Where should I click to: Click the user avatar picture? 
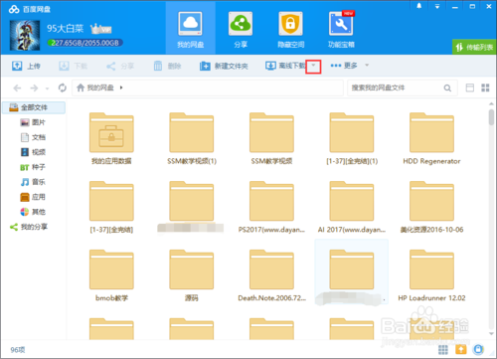point(25,36)
